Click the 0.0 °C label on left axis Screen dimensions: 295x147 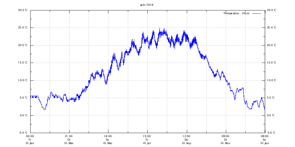point(24,115)
